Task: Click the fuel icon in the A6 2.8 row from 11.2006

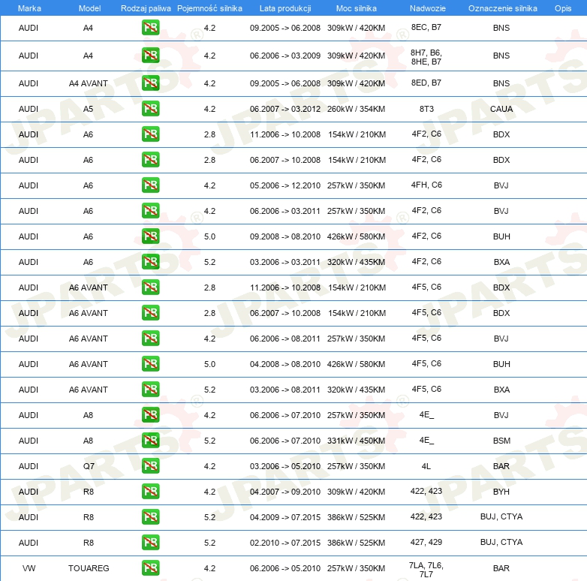Action: coord(150,134)
